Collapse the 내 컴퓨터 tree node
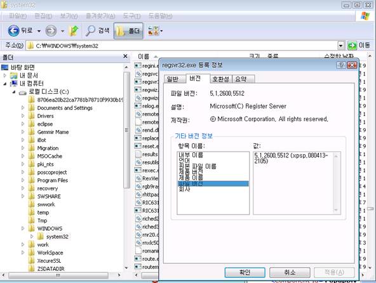Image resolution: width=376 pixels, height=283 pixels. tap(5, 84)
